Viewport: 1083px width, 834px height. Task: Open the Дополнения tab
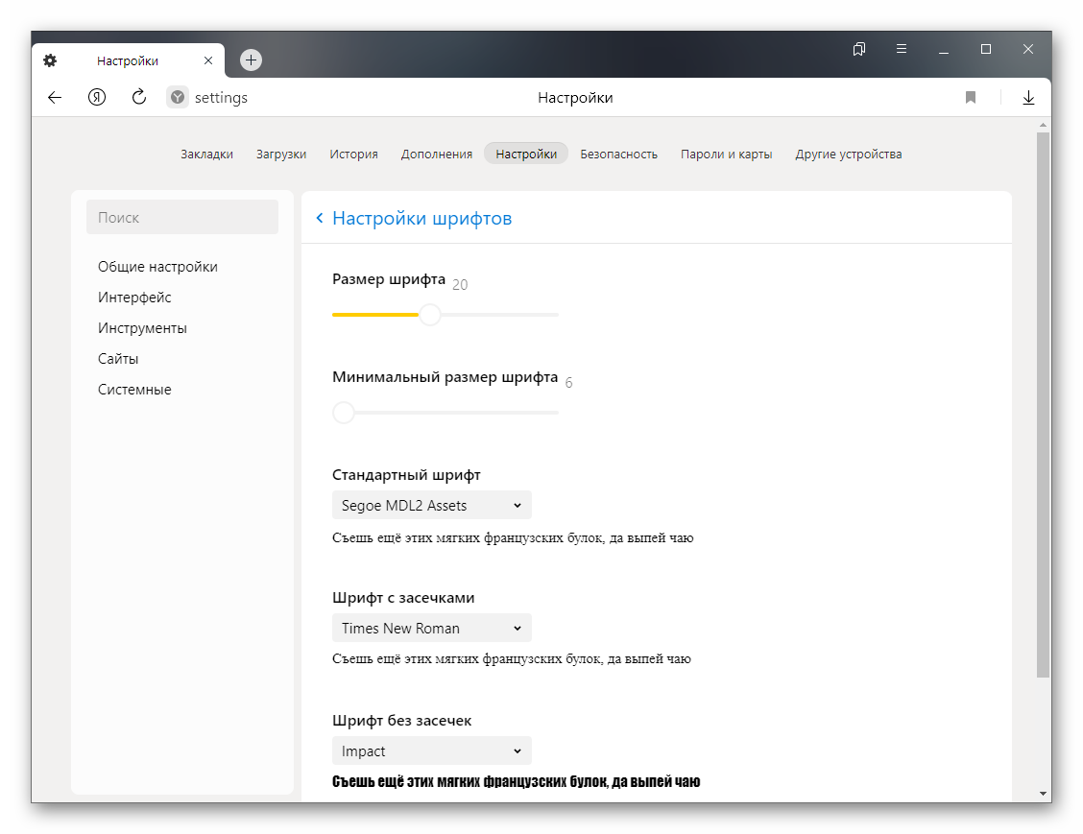437,154
